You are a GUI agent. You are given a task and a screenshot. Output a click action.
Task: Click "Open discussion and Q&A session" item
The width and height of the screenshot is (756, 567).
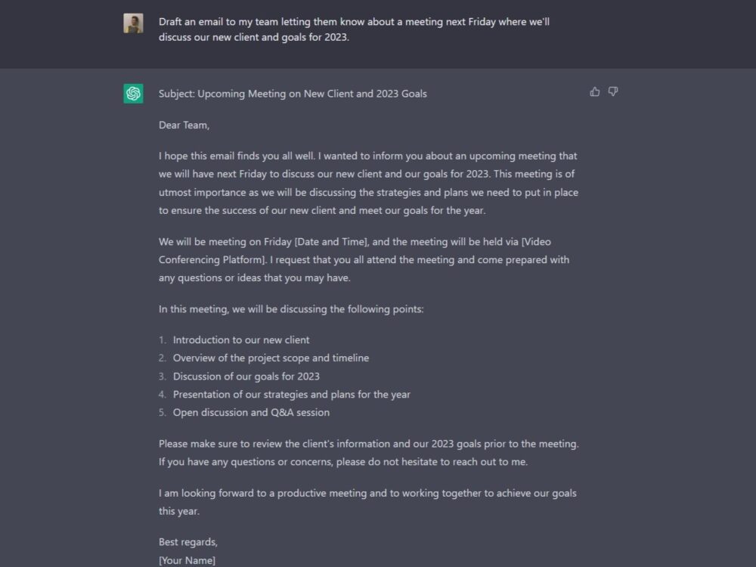pyautogui.click(x=251, y=413)
